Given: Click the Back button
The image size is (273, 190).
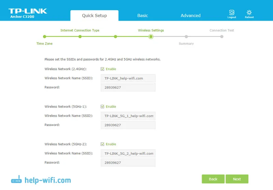Looking at the screenshot, I should tap(213, 179).
